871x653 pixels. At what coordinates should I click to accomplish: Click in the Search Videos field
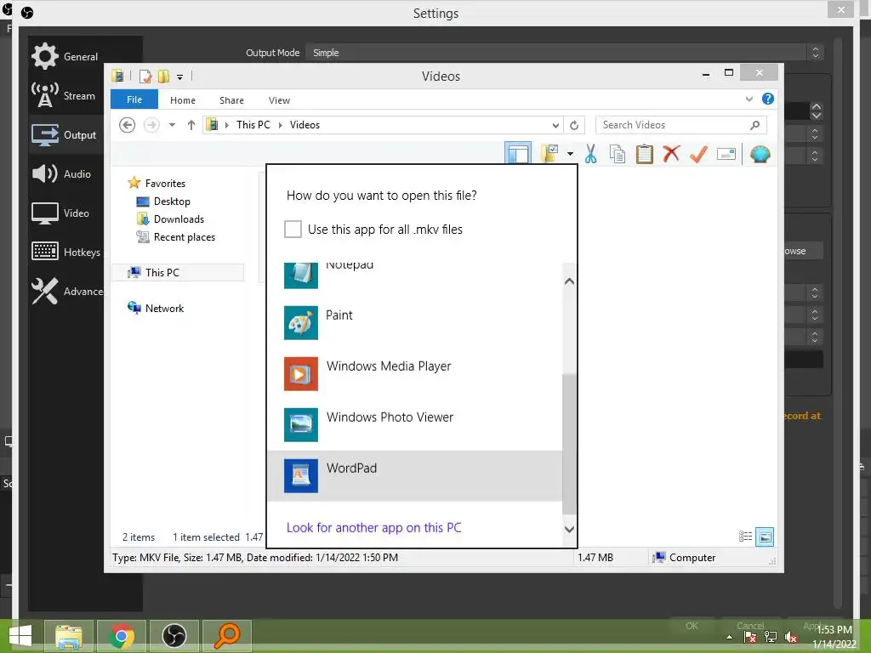(x=674, y=125)
